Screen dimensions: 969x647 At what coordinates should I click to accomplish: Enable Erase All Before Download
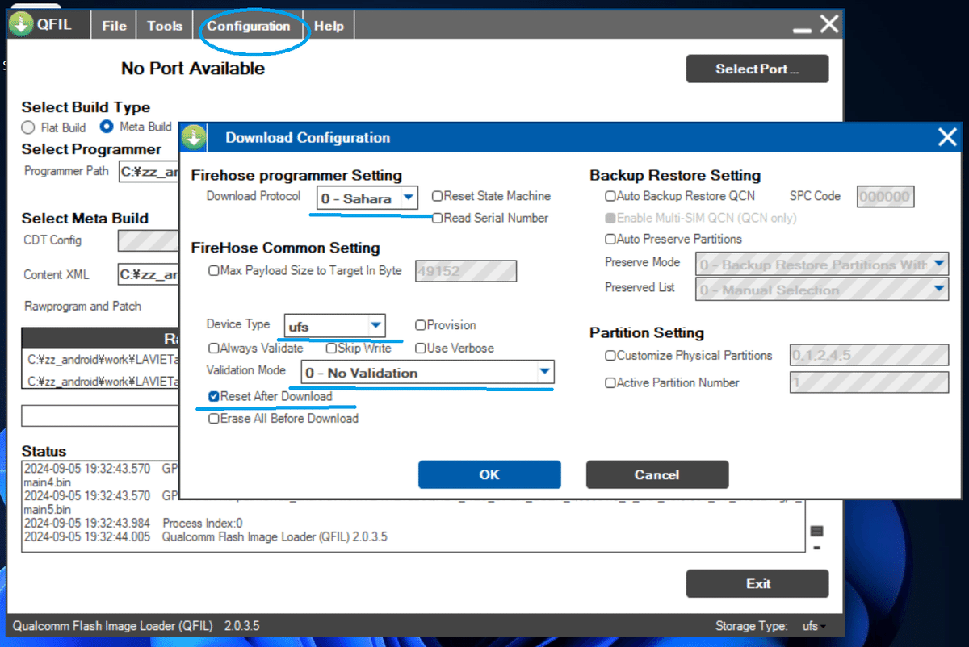(213, 418)
